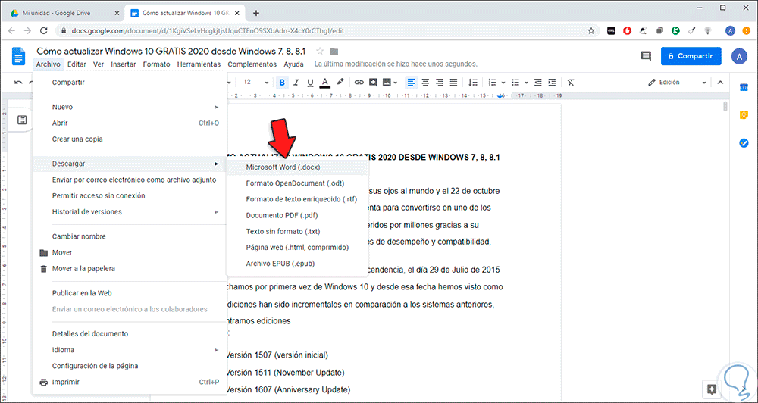
Task: Select the highlight color pen icon
Action: point(340,82)
